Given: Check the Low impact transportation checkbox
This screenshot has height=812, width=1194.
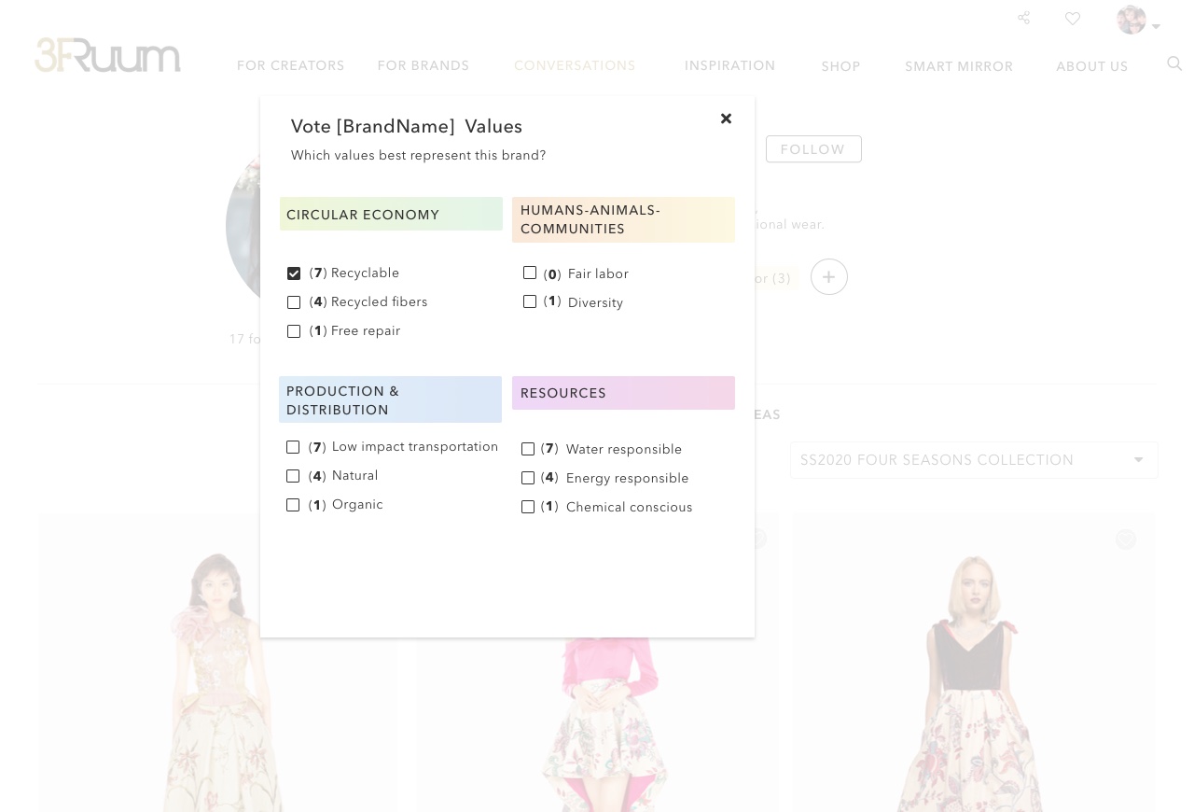Looking at the screenshot, I should [293, 447].
